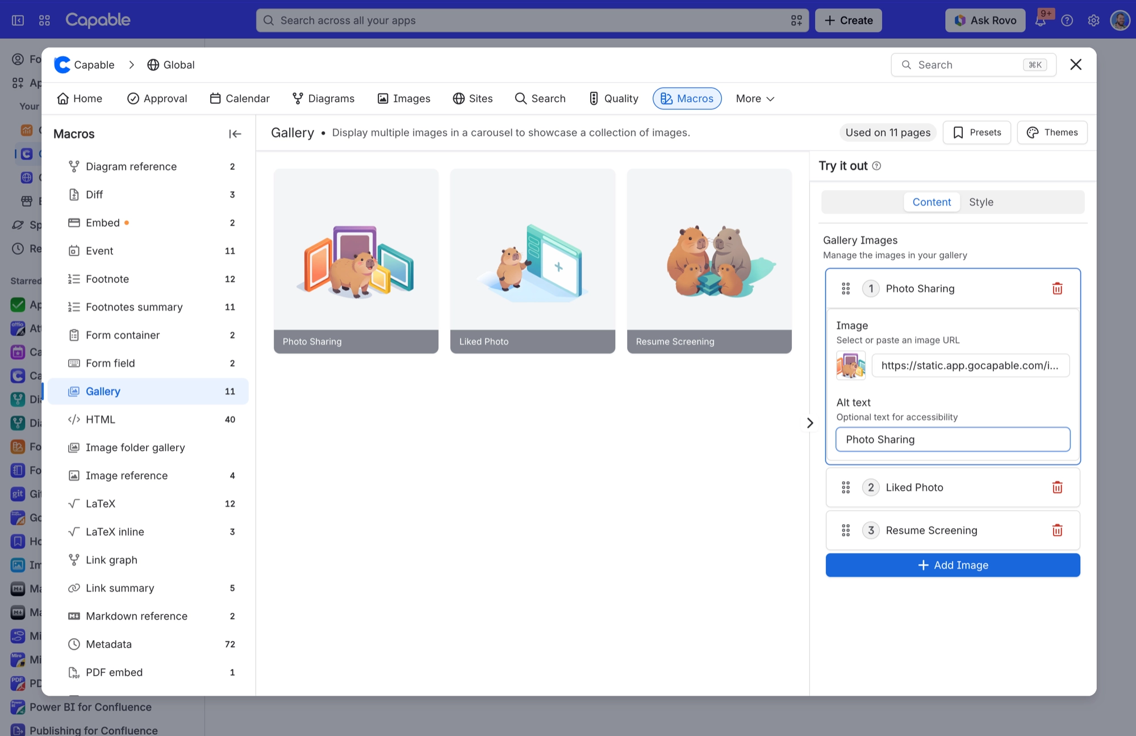Click the help question mark in top bar
The width and height of the screenshot is (1136, 736).
[1067, 20]
